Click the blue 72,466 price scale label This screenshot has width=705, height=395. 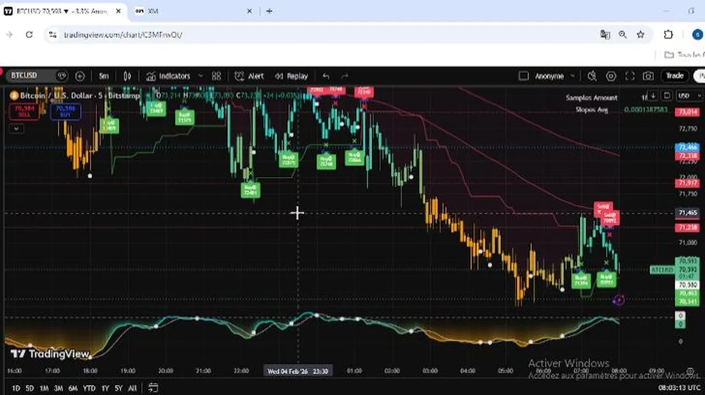click(688, 148)
